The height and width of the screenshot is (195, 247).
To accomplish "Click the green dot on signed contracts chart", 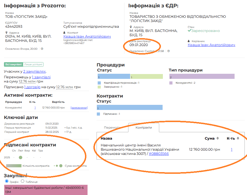I will click(x=20, y=157).
